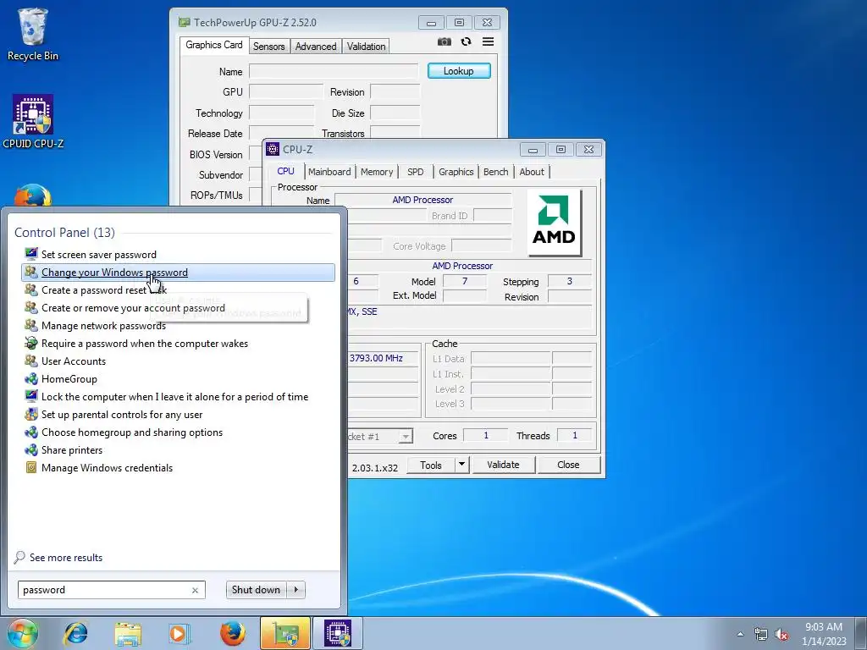Switch to GPU-Z Advanced tab

click(x=315, y=47)
